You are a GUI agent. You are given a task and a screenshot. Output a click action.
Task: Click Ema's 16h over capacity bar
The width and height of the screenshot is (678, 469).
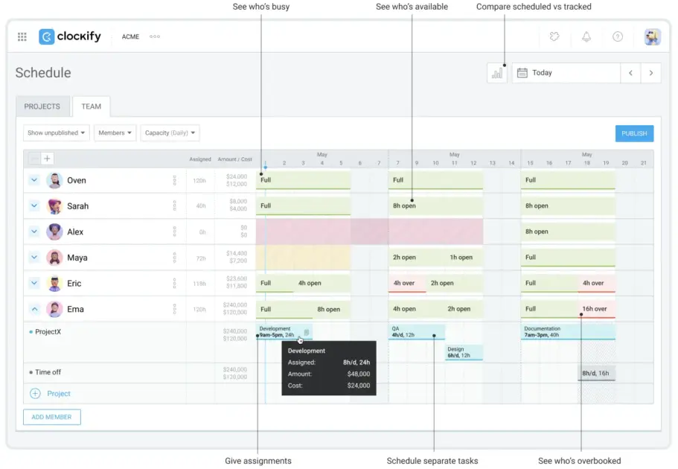596,309
